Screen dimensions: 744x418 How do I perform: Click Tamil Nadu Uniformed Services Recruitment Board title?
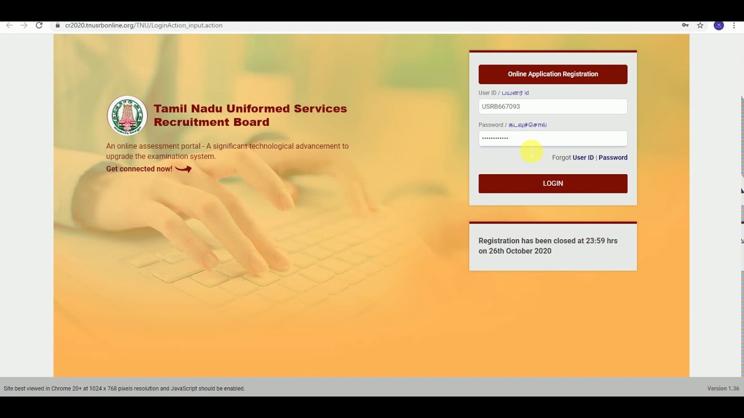250,116
